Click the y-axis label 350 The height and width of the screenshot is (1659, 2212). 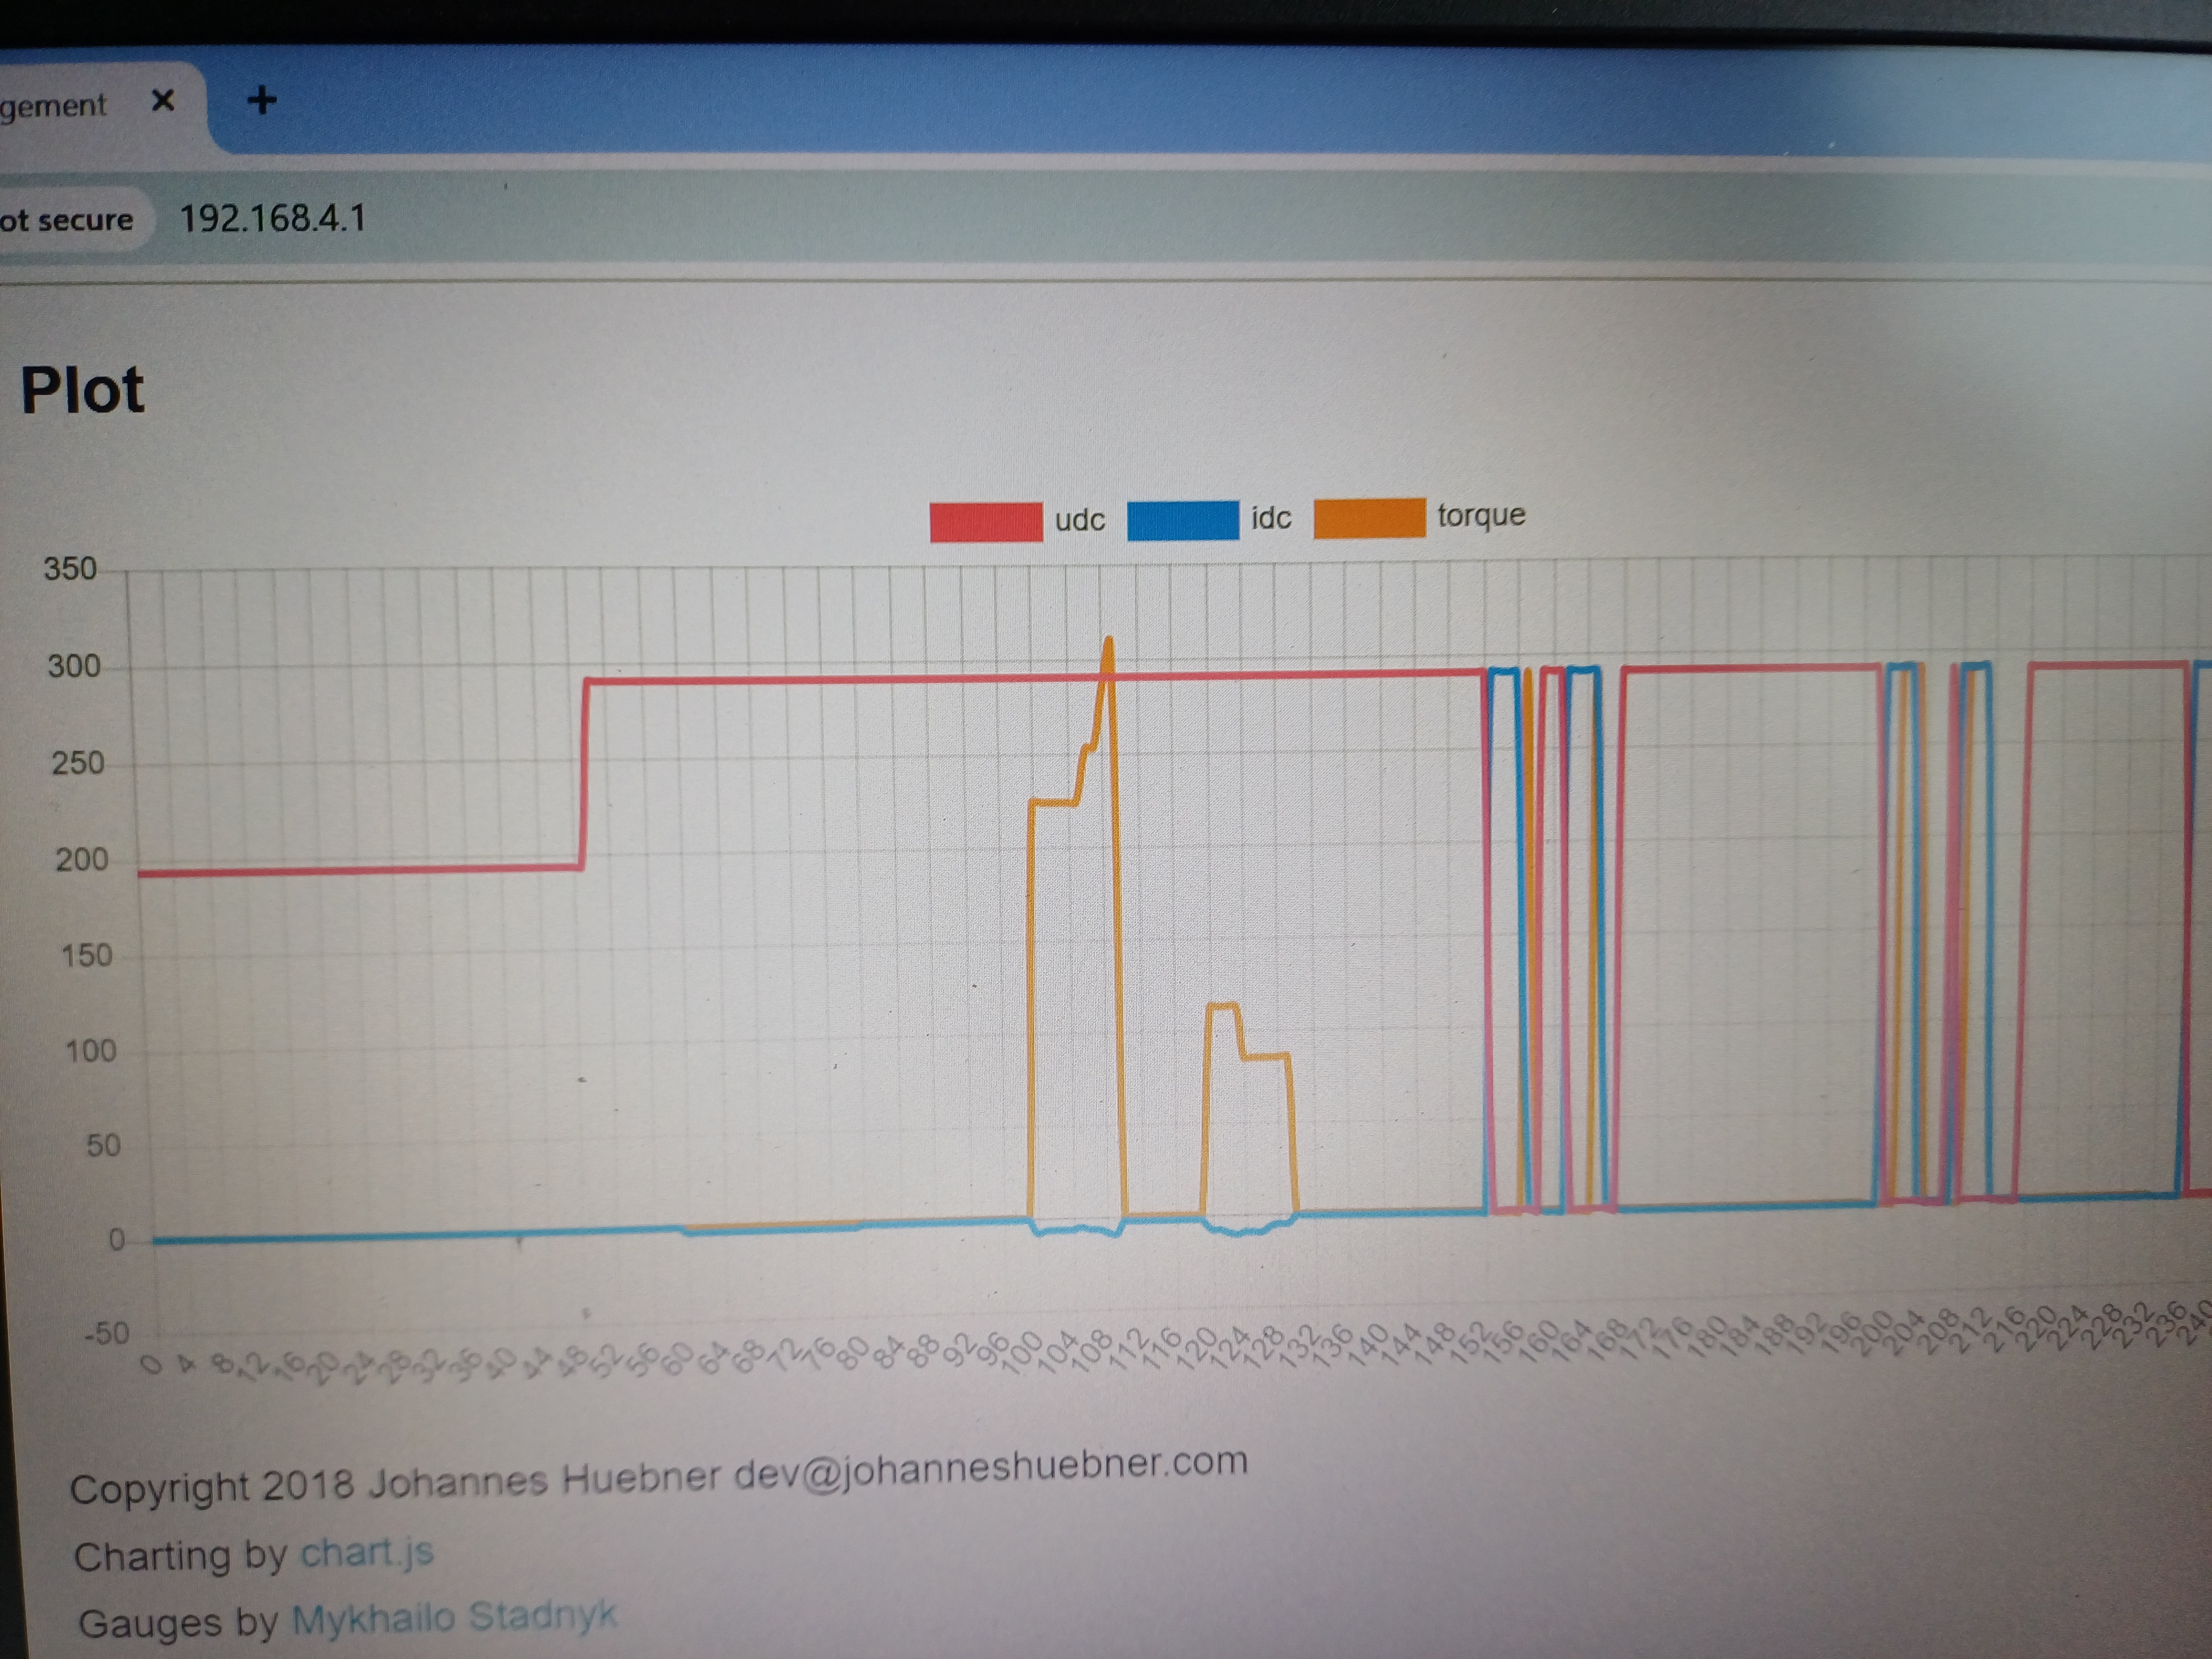tap(70, 569)
